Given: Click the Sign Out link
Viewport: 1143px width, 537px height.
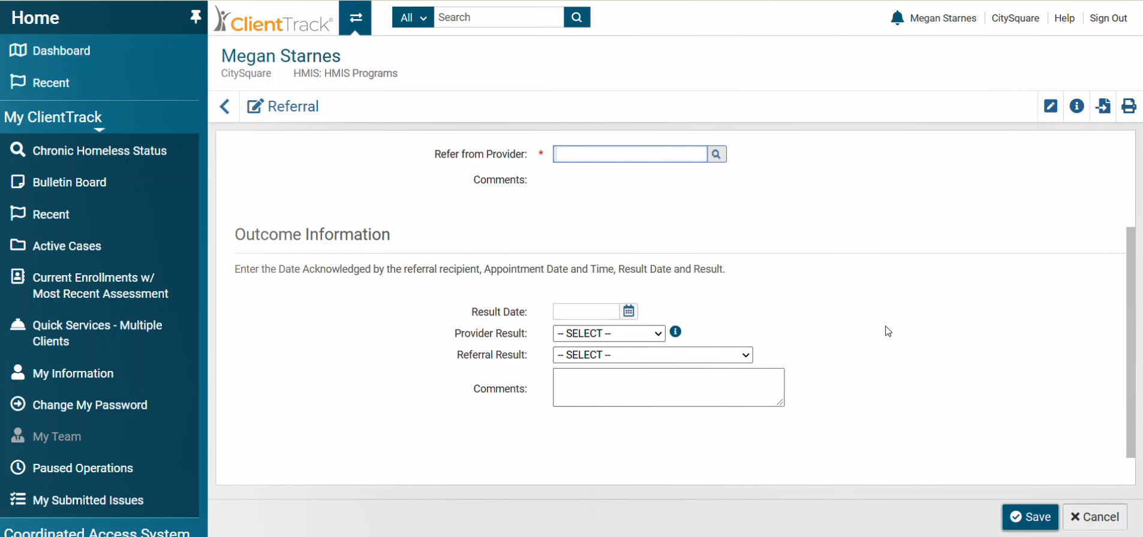Looking at the screenshot, I should (x=1108, y=18).
